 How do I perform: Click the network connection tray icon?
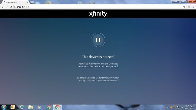click(x=178, y=107)
